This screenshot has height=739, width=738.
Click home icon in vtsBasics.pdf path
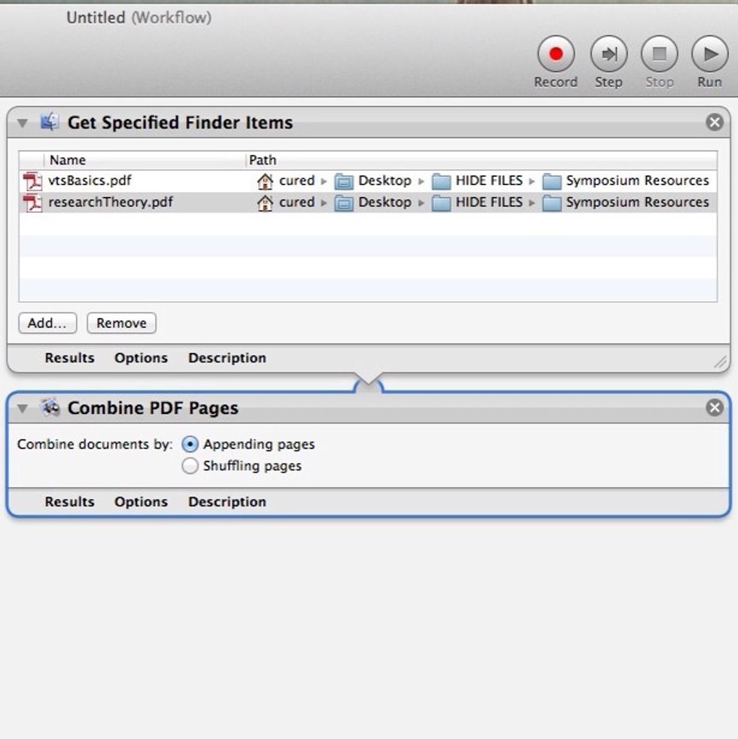(265, 181)
